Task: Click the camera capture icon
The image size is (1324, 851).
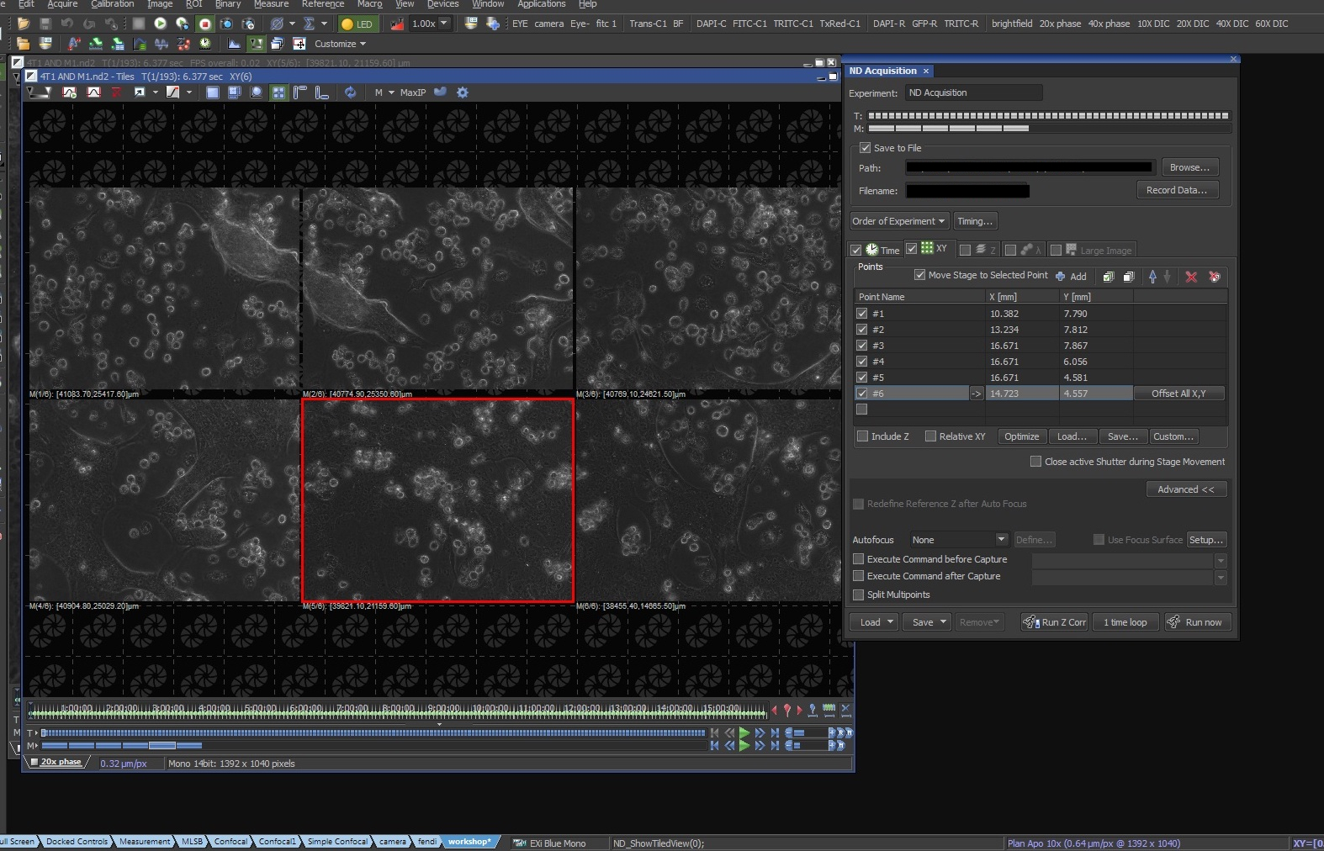Action: tap(226, 24)
